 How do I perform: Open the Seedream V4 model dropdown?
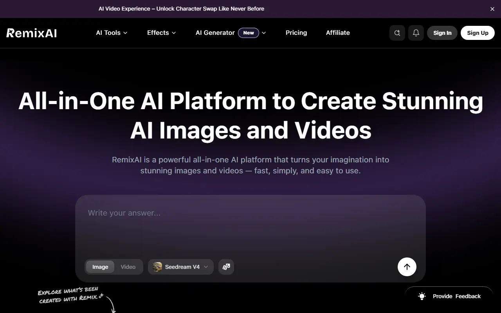coord(181,267)
